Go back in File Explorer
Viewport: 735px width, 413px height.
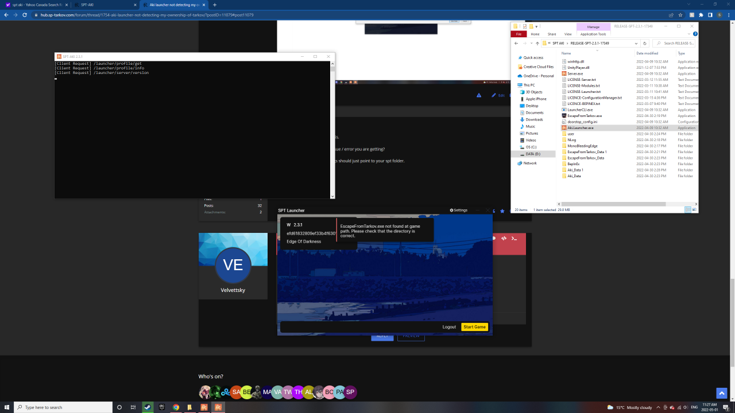click(516, 43)
